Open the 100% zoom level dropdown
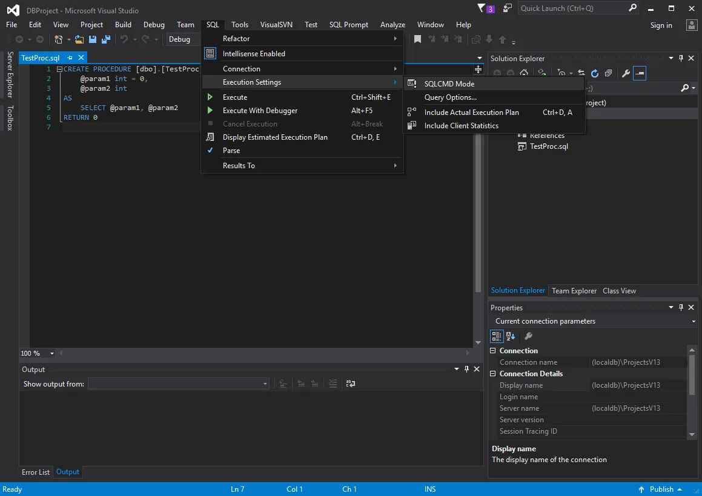This screenshot has height=496, width=702. pyautogui.click(x=51, y=353)
